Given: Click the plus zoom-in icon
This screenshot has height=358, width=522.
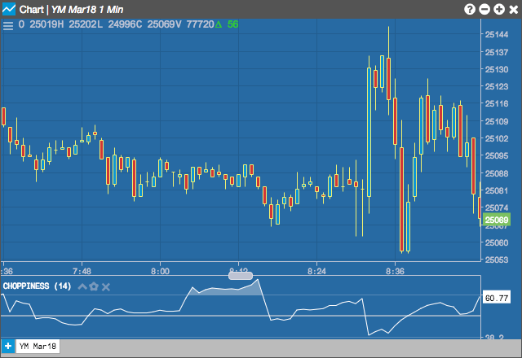Looking at the screenshot, I should (x=499, y=9).
